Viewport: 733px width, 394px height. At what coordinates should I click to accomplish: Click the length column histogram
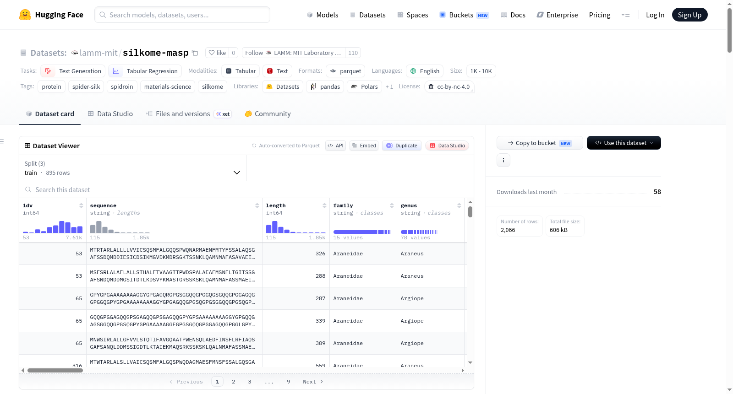296,227
